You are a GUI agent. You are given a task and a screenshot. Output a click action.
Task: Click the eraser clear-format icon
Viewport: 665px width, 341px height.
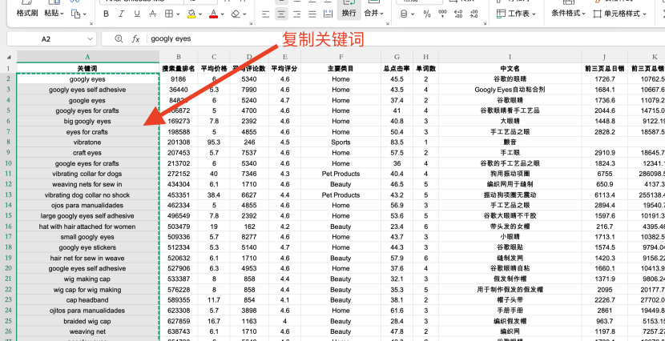point(236,14)
